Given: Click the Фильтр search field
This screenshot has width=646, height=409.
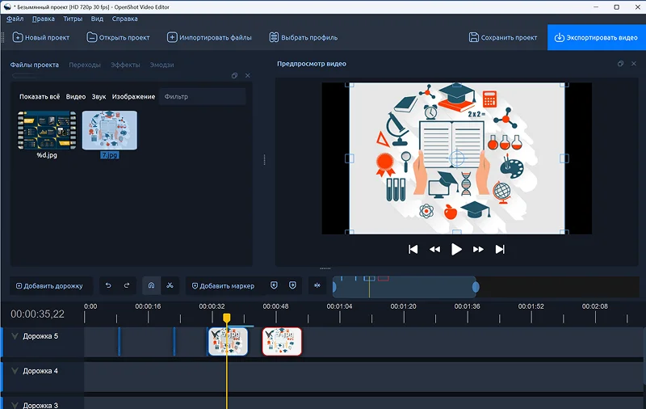Looking at the screenshot, I should 202,97.
